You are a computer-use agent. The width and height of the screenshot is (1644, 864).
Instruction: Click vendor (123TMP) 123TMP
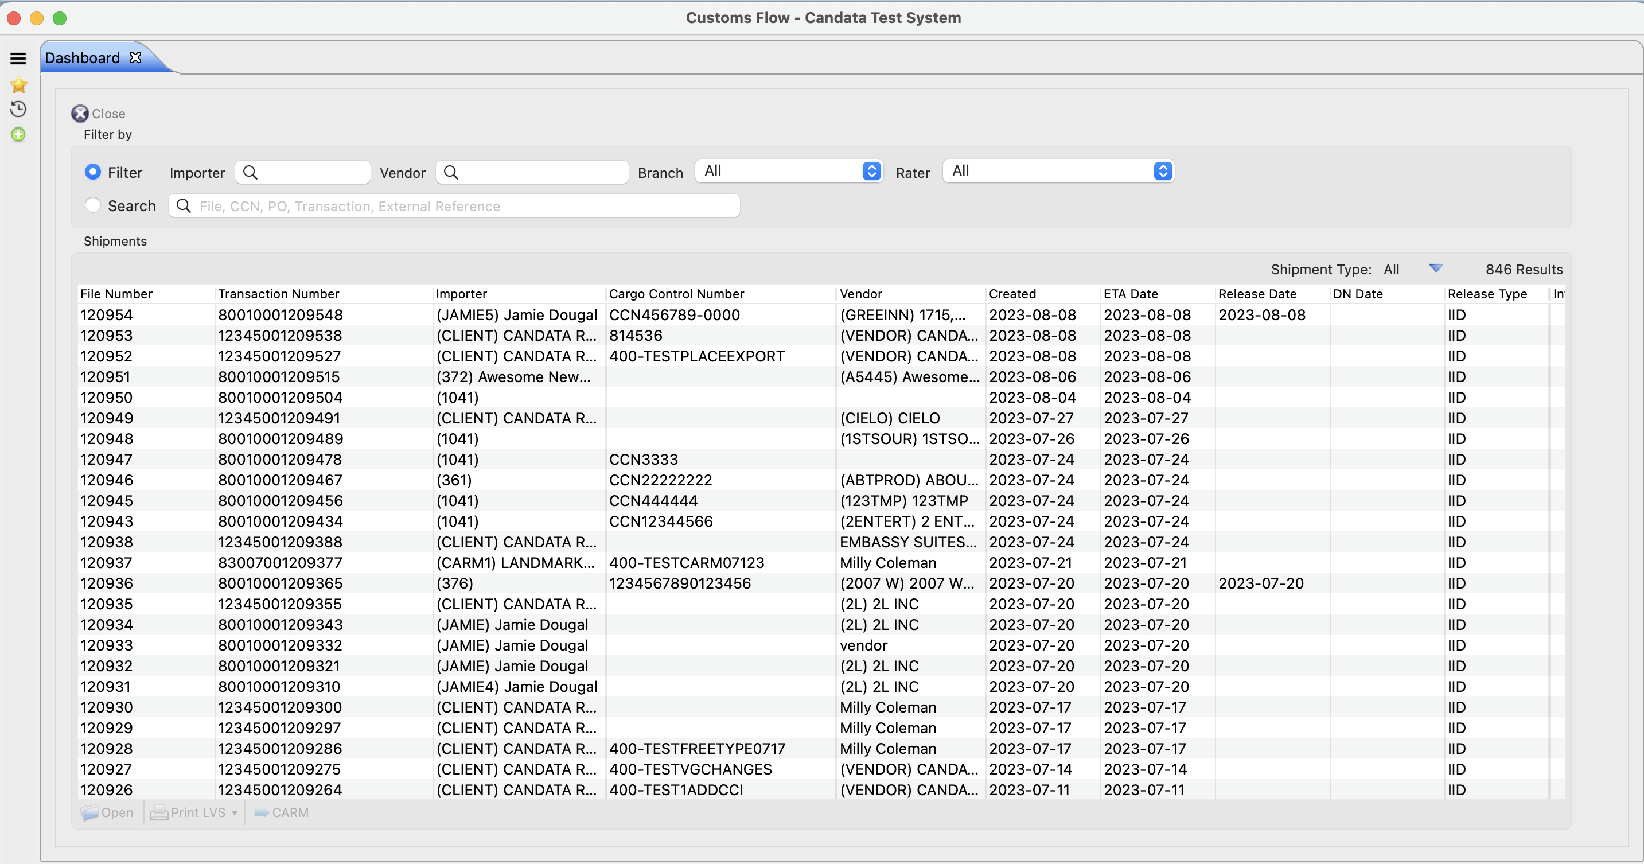pyautogui.click(x=903, y=500)
